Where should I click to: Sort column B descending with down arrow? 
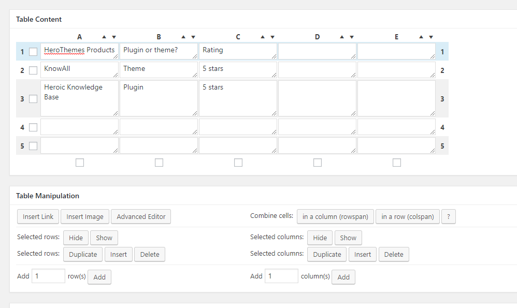193,37
